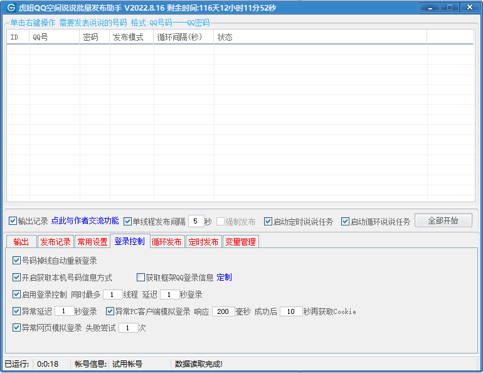
Task: Click the 试用帐号 status bar text
Action: 127,364
